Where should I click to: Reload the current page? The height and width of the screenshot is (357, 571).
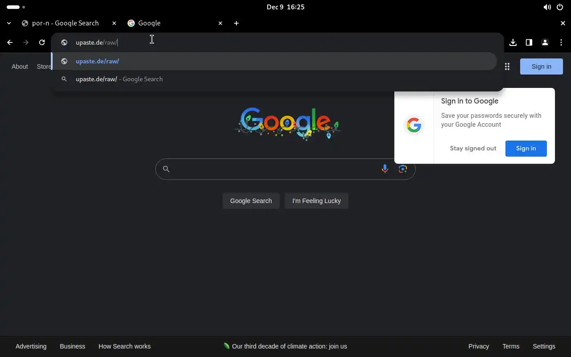coord(42,42)
